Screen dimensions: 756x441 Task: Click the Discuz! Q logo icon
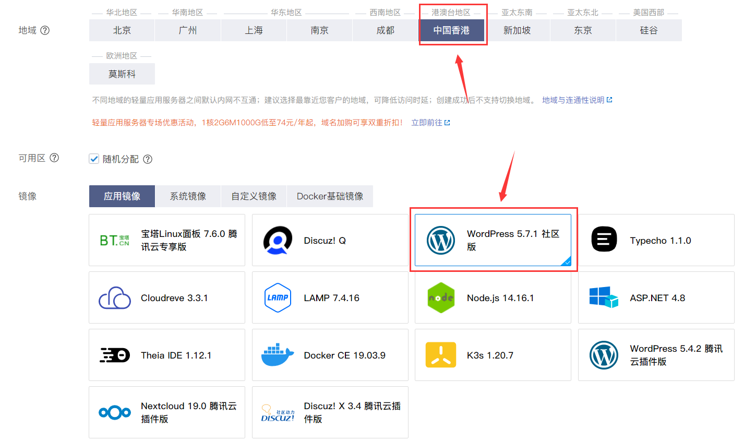[x=278, y=240]
